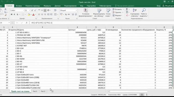Open the font color dropdown arrow
Screen dimensions: 174x97
click(36, 14)
